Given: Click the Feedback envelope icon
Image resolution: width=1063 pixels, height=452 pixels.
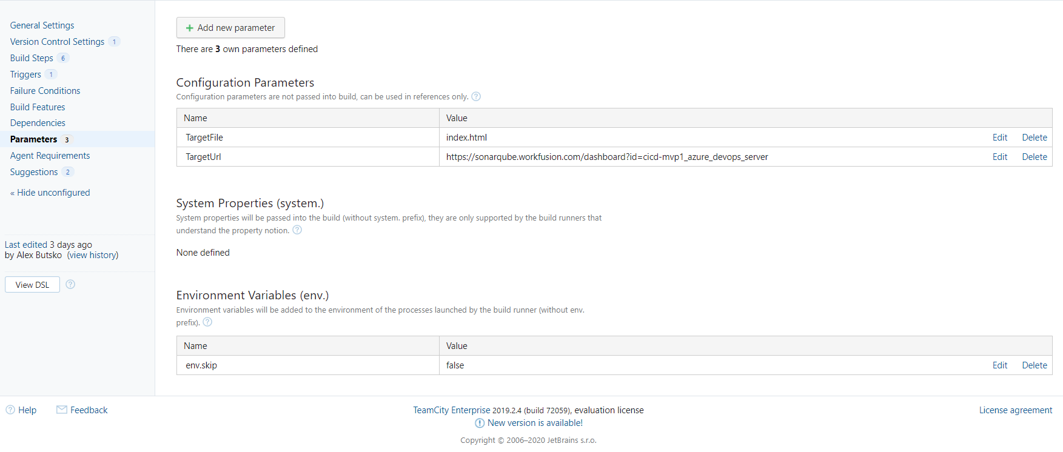Looking at the screenshot, I should (x=62, y=410).
